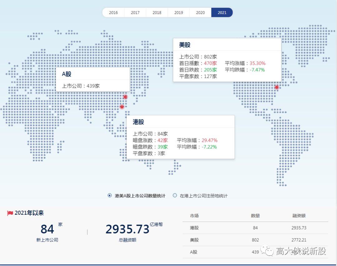This screenshot has height=266, width=337.
Task: Click 上市公司：439家 in A股 card
Action: pyautogui.click(x=81, y=86)
